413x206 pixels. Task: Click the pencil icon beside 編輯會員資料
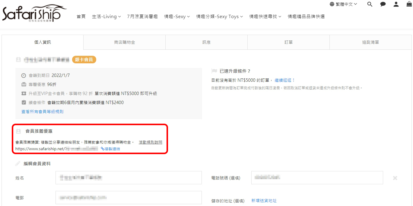[x=17, y=163]
